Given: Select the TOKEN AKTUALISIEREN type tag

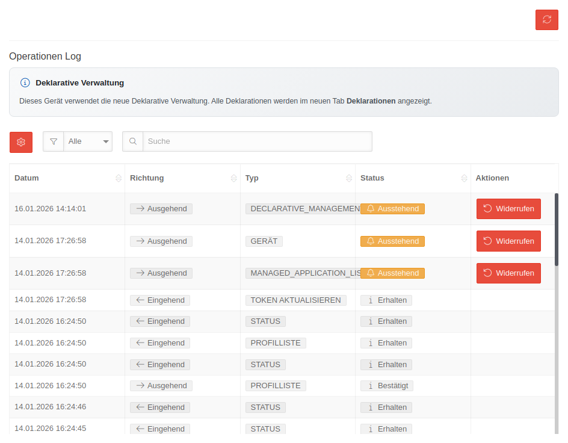Looking at the screenshot, I should coord(295,300).
